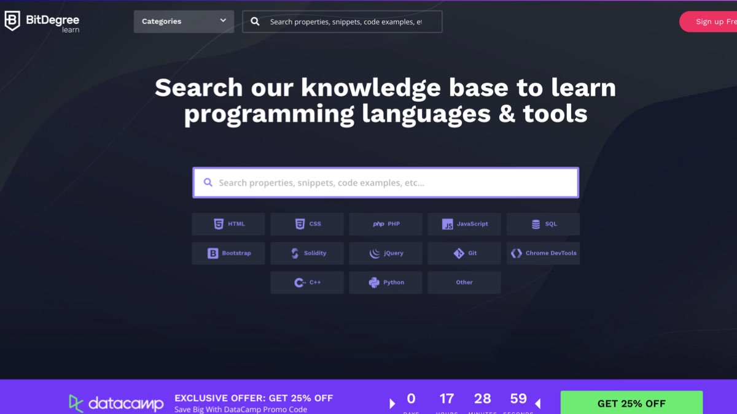
Task: Click the JavaScript JS icon
Action: (x=448, y=224)
